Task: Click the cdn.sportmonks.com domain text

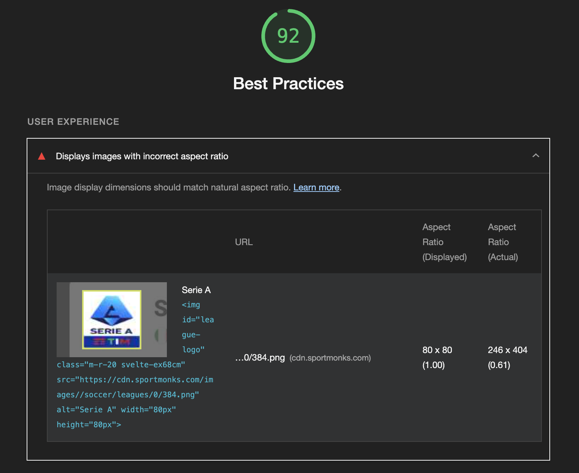Action: (x=330, y=358)
